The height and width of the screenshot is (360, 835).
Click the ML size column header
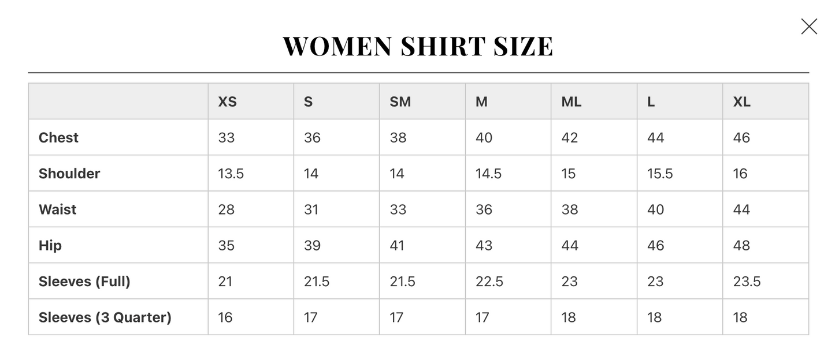(571, 102)
